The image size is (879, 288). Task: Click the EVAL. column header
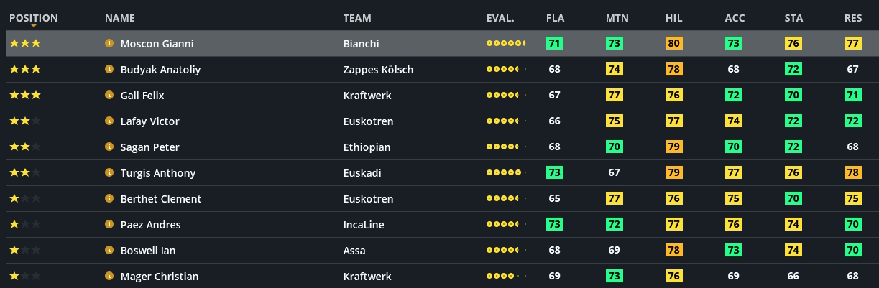point(500,18)
